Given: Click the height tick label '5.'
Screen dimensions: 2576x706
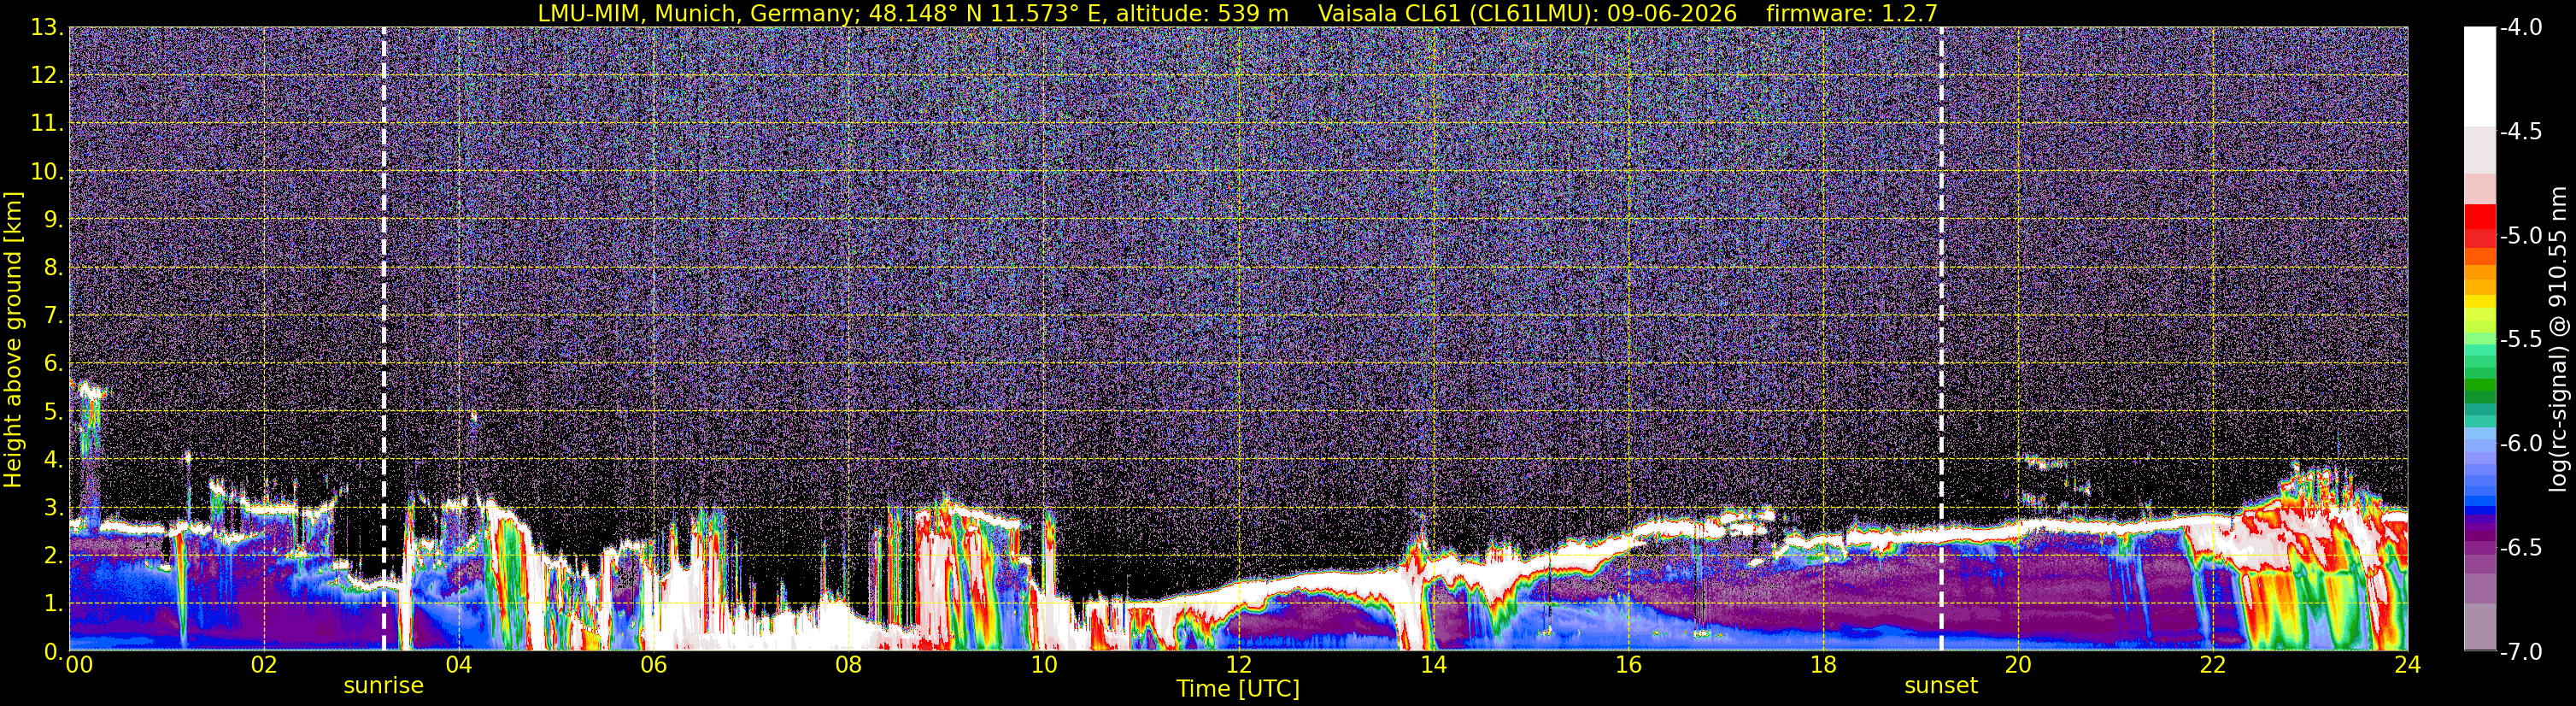Looking at the screenshot, I should [x=53, y=411].
